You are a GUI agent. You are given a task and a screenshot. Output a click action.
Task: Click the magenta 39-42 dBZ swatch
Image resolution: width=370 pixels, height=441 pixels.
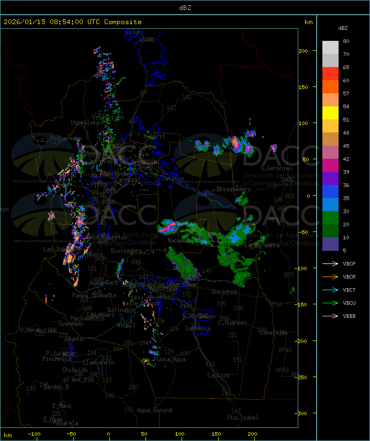[x=330, y=166]
